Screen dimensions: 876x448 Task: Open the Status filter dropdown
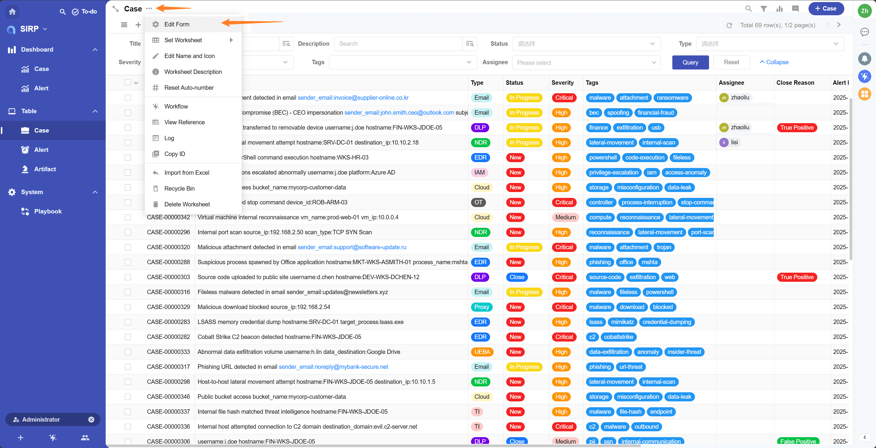586,44
